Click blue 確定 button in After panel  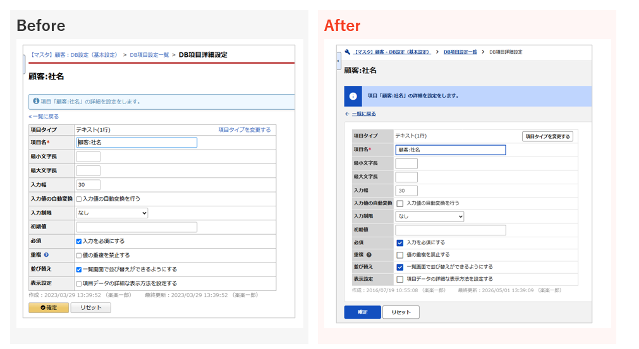[x=362, y=312]
